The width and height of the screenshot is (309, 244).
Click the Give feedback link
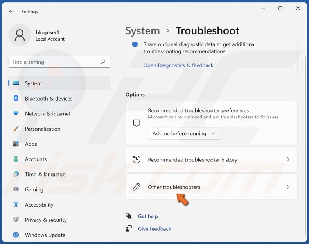(x=154, y=229)
